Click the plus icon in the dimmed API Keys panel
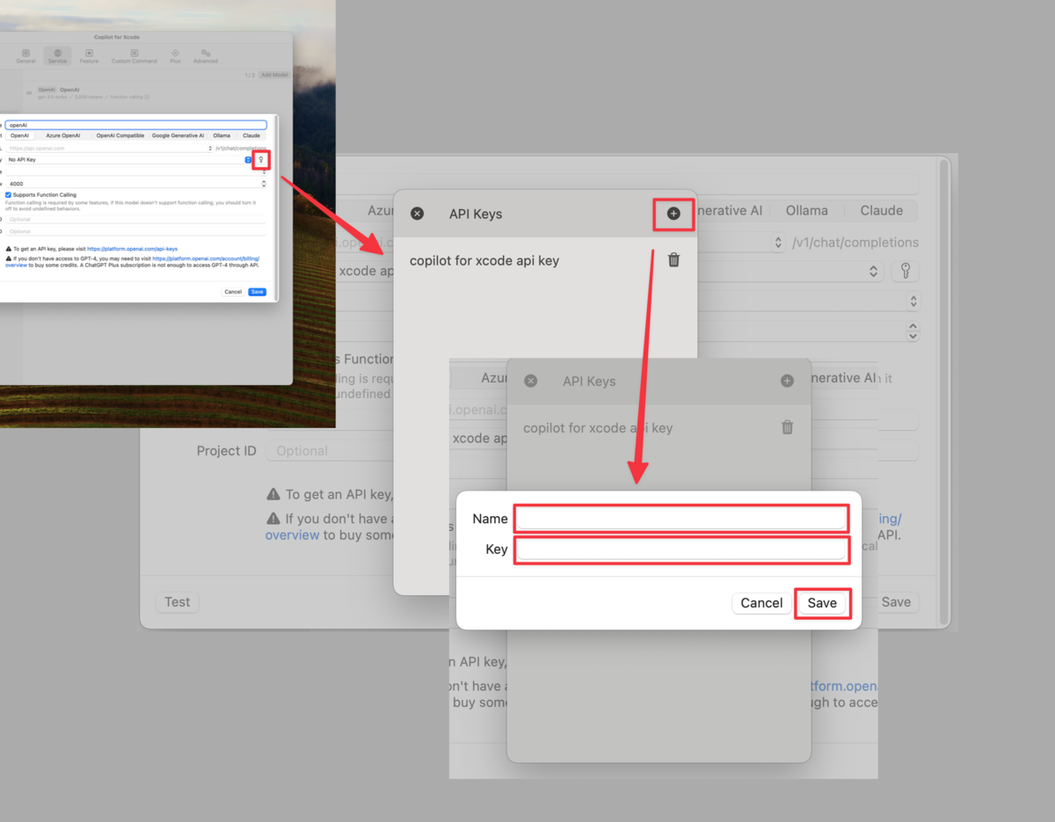The image size is (1055, 822). (x=787, y=381)
